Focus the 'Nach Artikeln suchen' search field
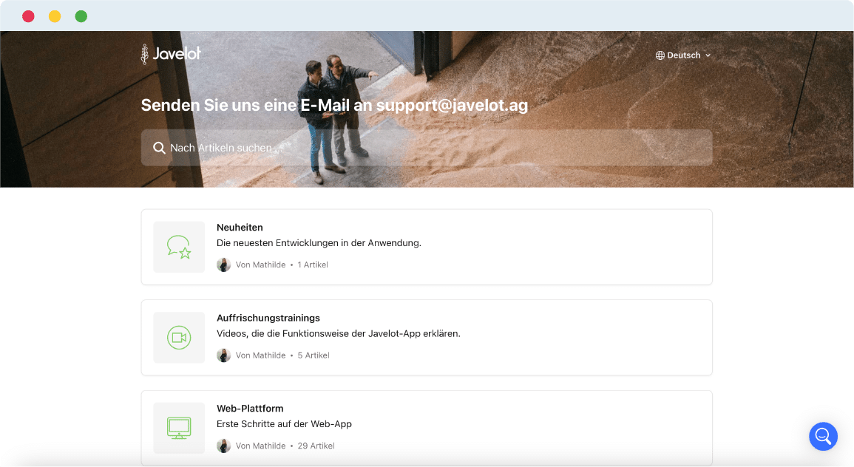The width and height of the screenshot is (854, 467). pyautogui.click(x=427, y=148)
